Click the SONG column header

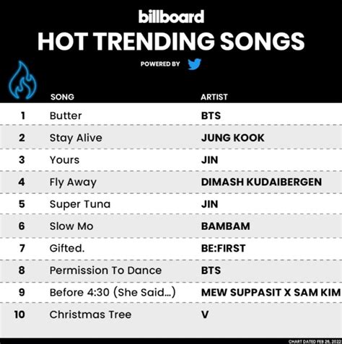pyautogui.click(x=62, y=97)
